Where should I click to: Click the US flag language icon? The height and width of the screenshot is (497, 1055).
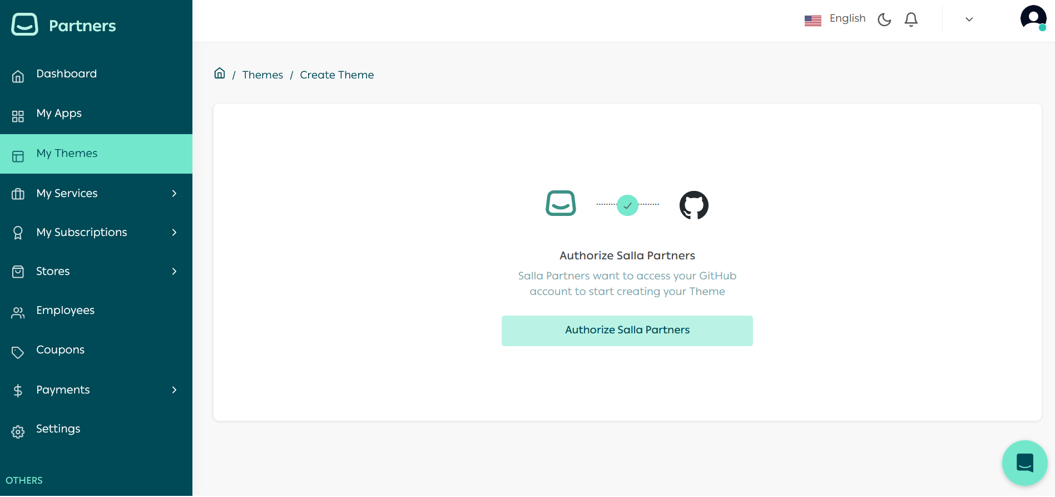point(813,21)
